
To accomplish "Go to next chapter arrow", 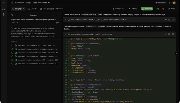I will [x=53, y=15].
